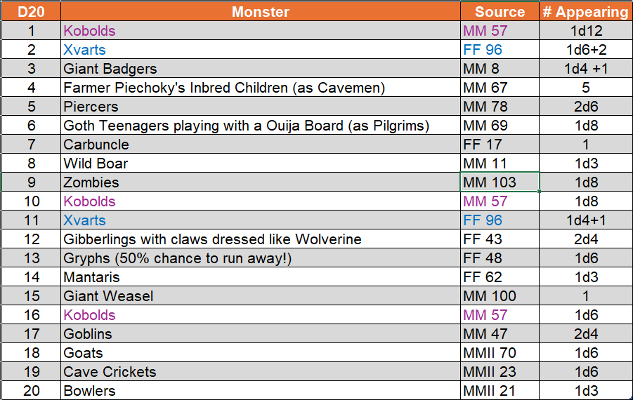This screenshot has height=400, width=633.
Task: Click the Carbuncle cell
Action: tap(261, 145)
